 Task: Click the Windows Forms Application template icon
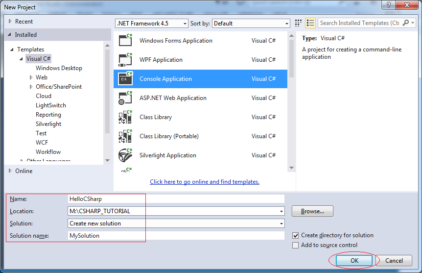(x=125, y=40)
